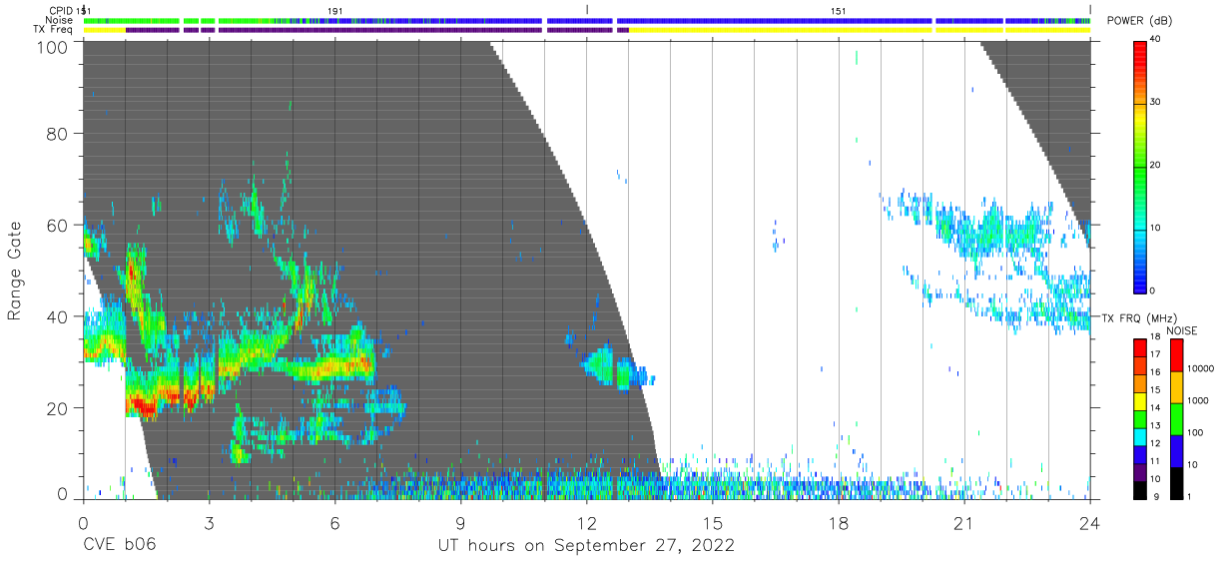Click the TX Freq row label at top

pos(54,29)
